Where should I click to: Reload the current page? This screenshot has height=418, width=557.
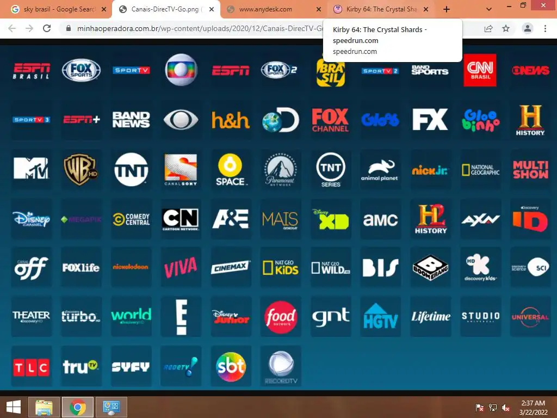coord(47,28)
